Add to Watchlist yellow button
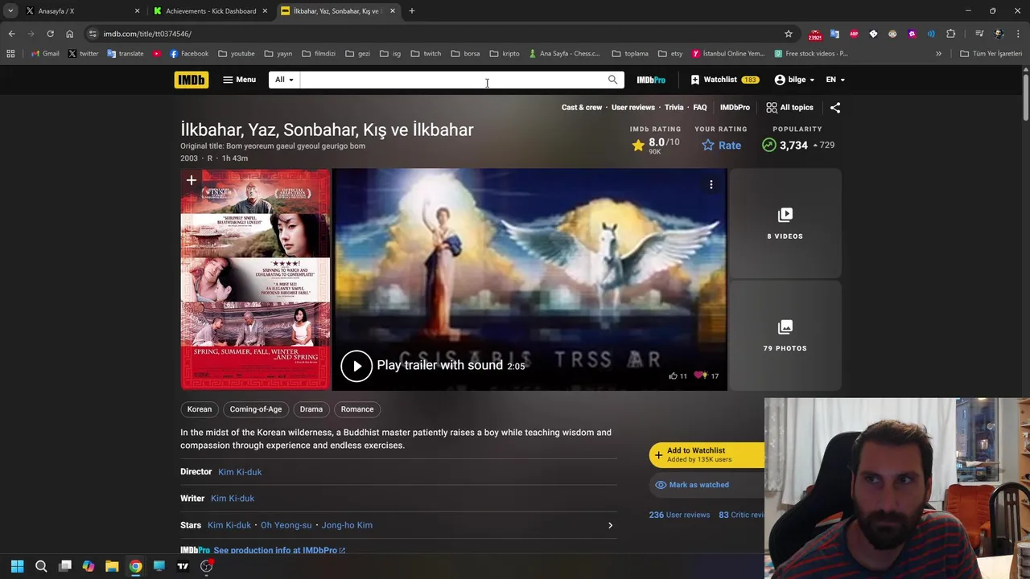The image size is (1030, 579). 707,454
